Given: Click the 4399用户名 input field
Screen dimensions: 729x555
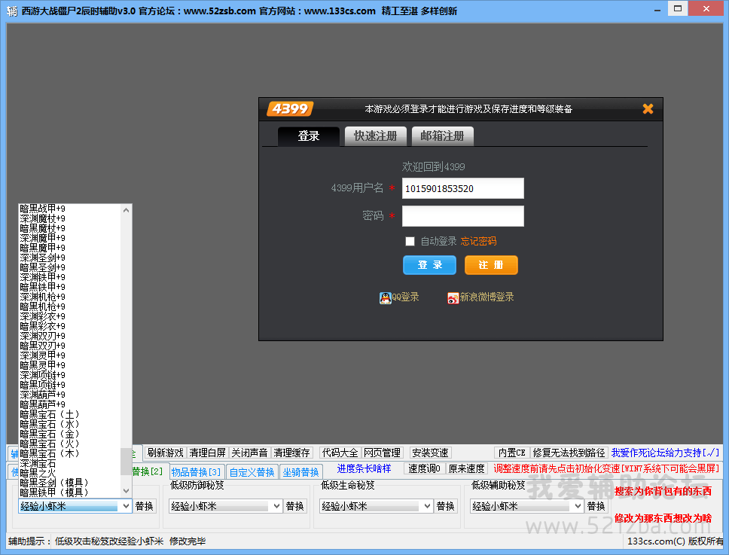Looking at the screenshot, I should [462, 188].
